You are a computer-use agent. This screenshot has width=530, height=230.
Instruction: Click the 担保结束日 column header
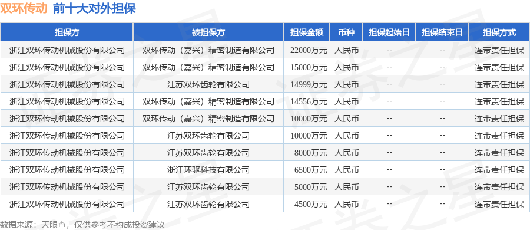click(442, 32)
